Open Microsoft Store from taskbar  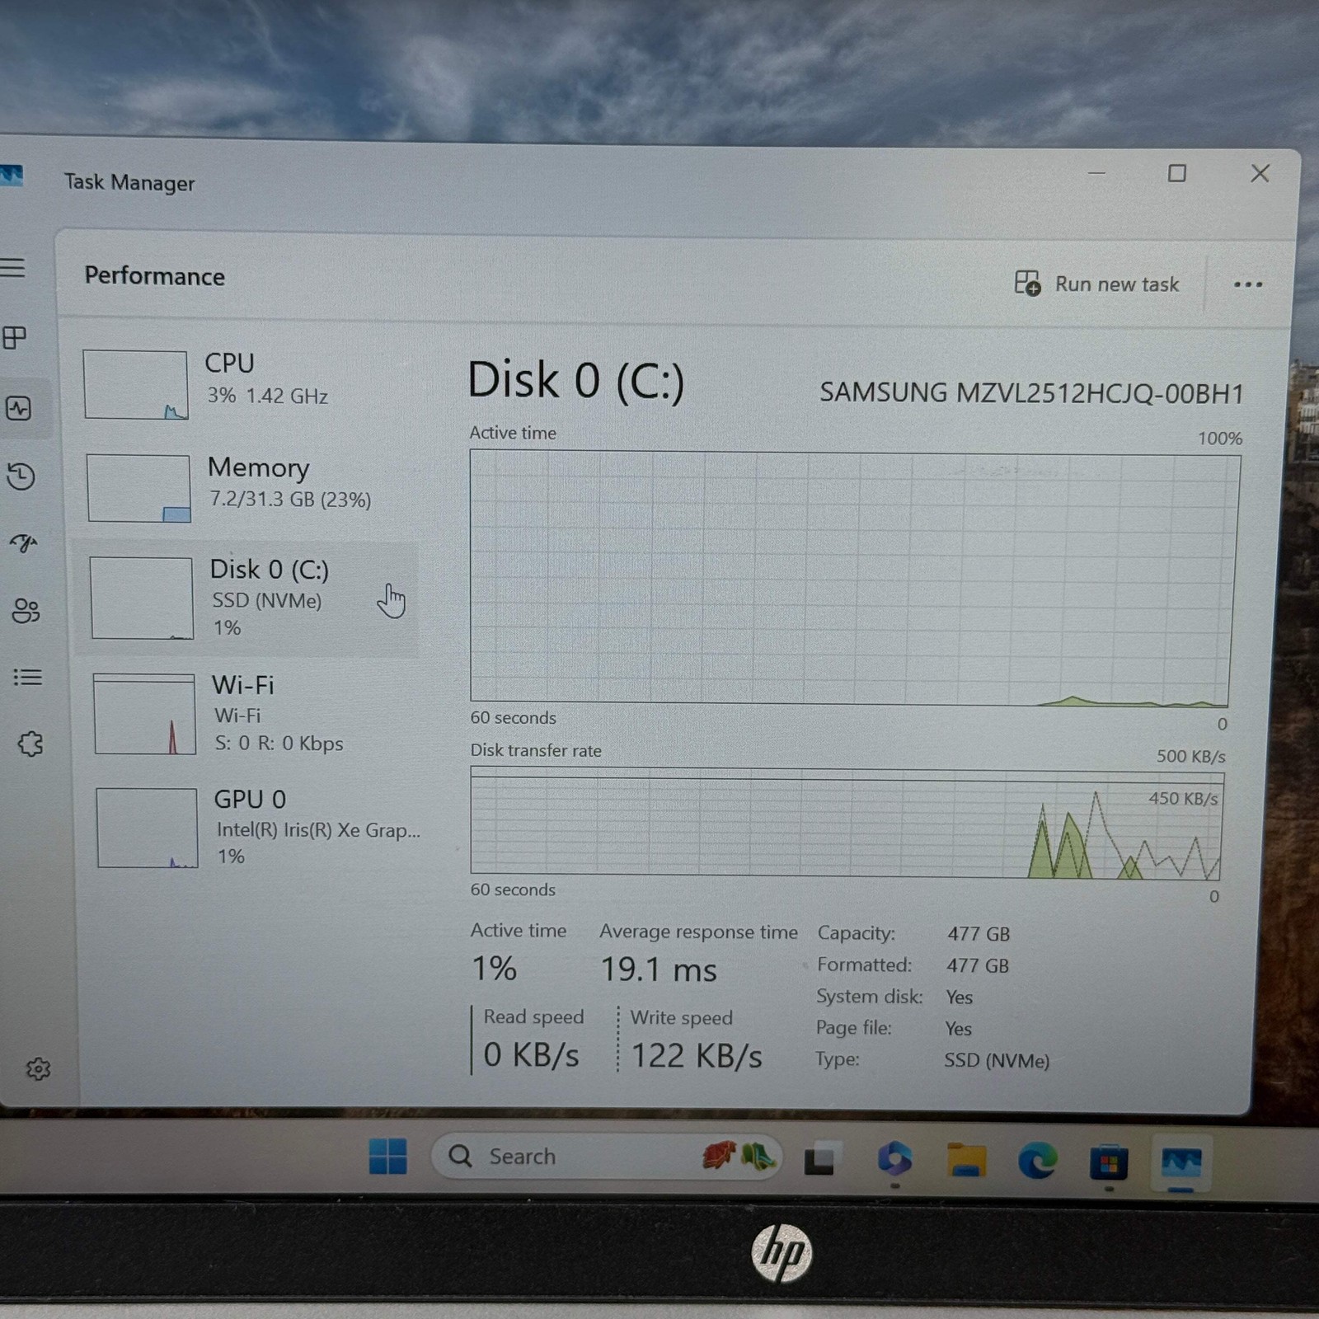tap(1109, 1163)
